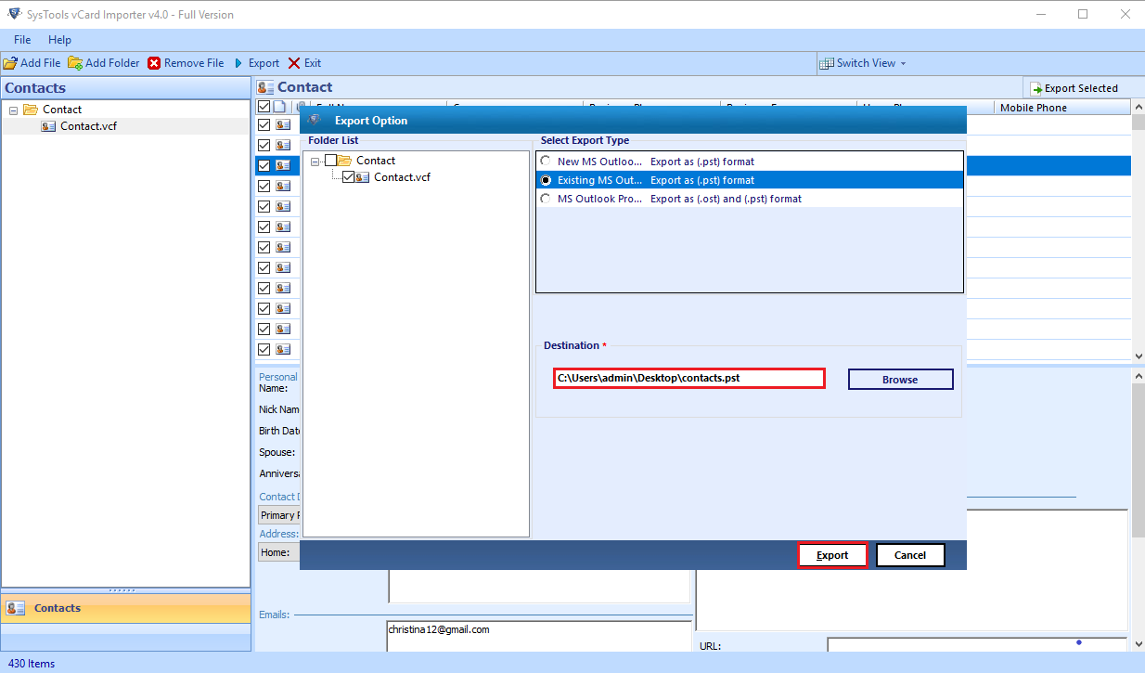1145x673 pixels.
Task: Open the Primary phone type selector
Action: 278,515
